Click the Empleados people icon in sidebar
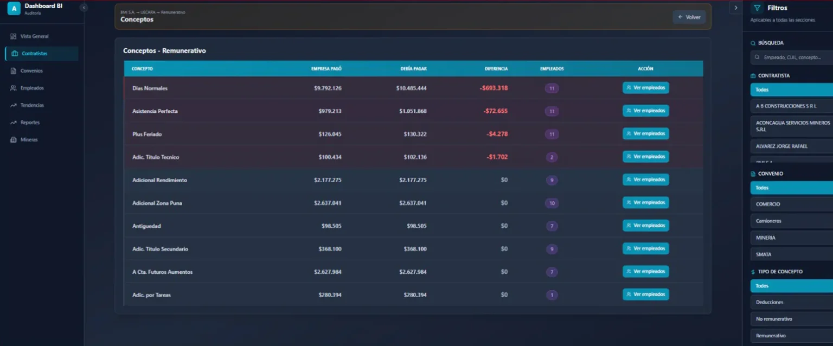Viewport: 833px width, 346px height. 14,88
